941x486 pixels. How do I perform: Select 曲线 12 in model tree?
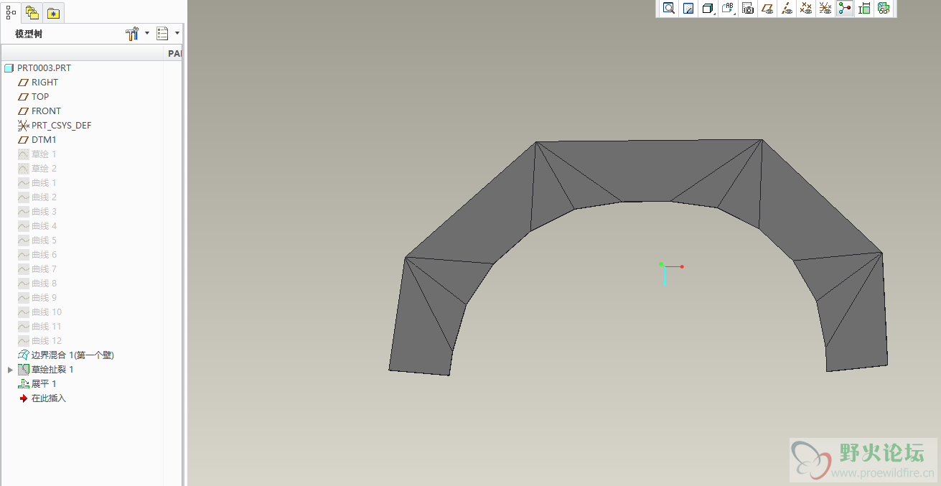(x=47, y=341)
